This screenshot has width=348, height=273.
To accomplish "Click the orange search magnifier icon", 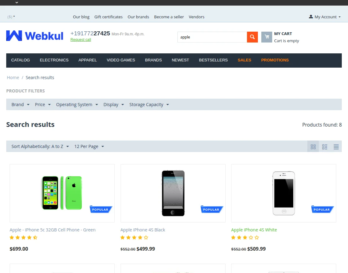I will point(252,37).
